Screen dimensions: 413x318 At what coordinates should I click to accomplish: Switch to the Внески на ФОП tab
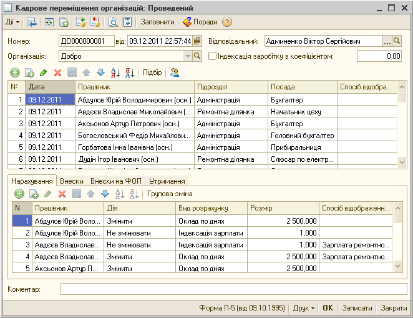tap(116, 181)
